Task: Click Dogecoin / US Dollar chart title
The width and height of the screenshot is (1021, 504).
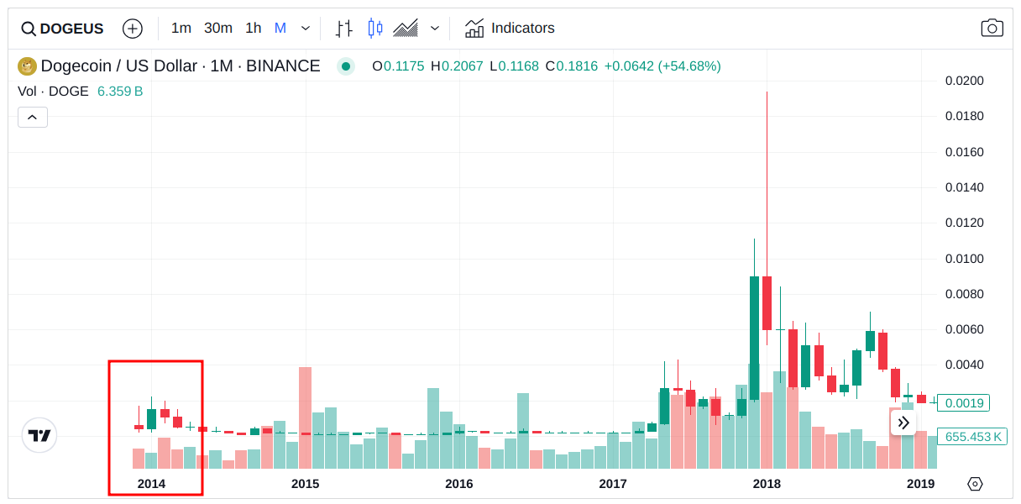Action: [181, 66]
